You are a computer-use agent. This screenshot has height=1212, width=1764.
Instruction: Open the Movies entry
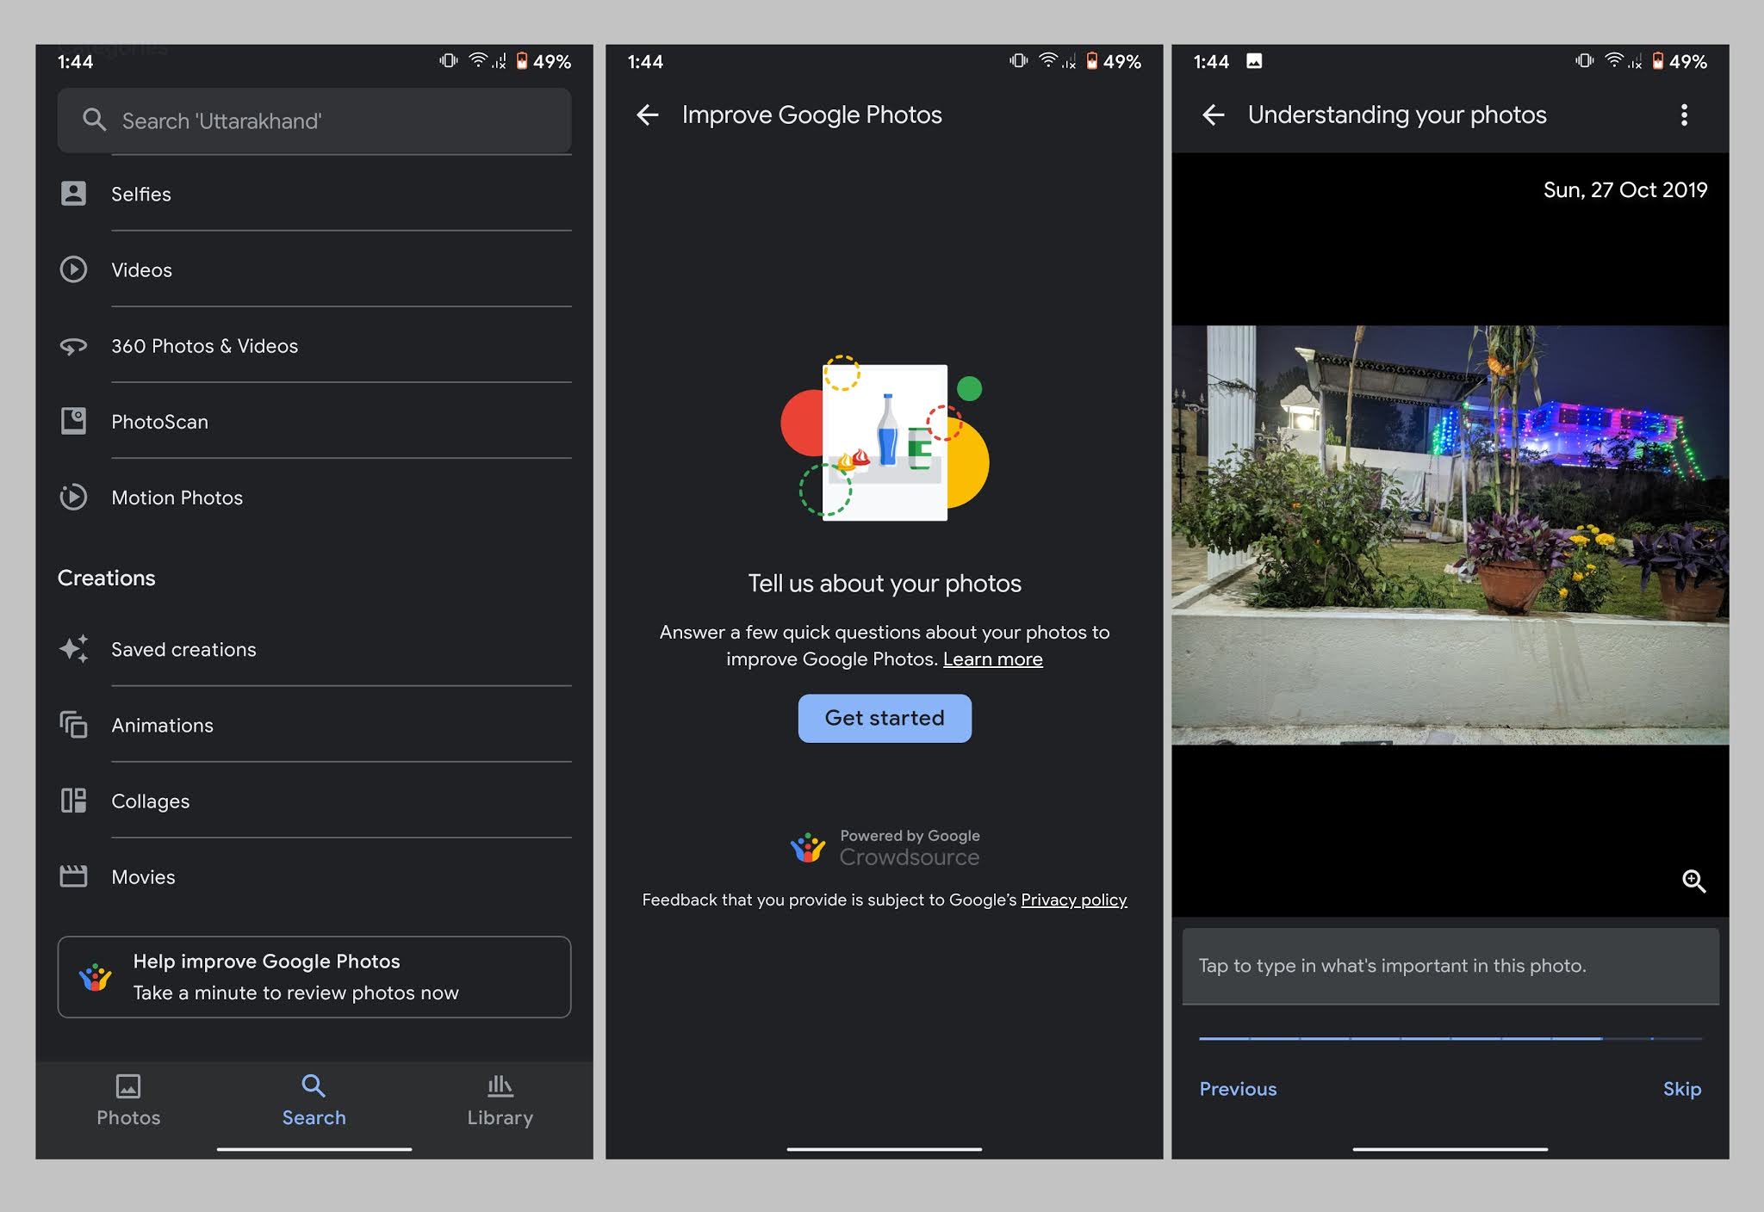coord(314,876)
